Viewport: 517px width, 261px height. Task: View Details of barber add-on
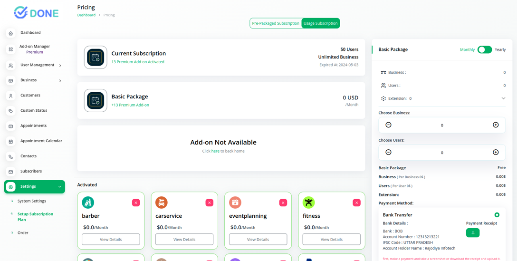click(111, 239)
